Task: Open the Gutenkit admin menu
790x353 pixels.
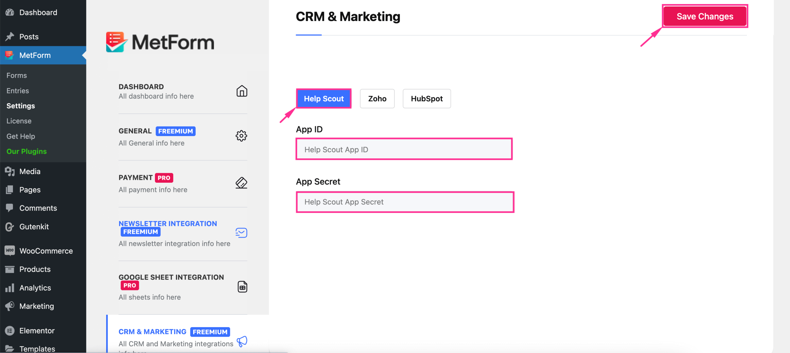Action: (43, 227)
